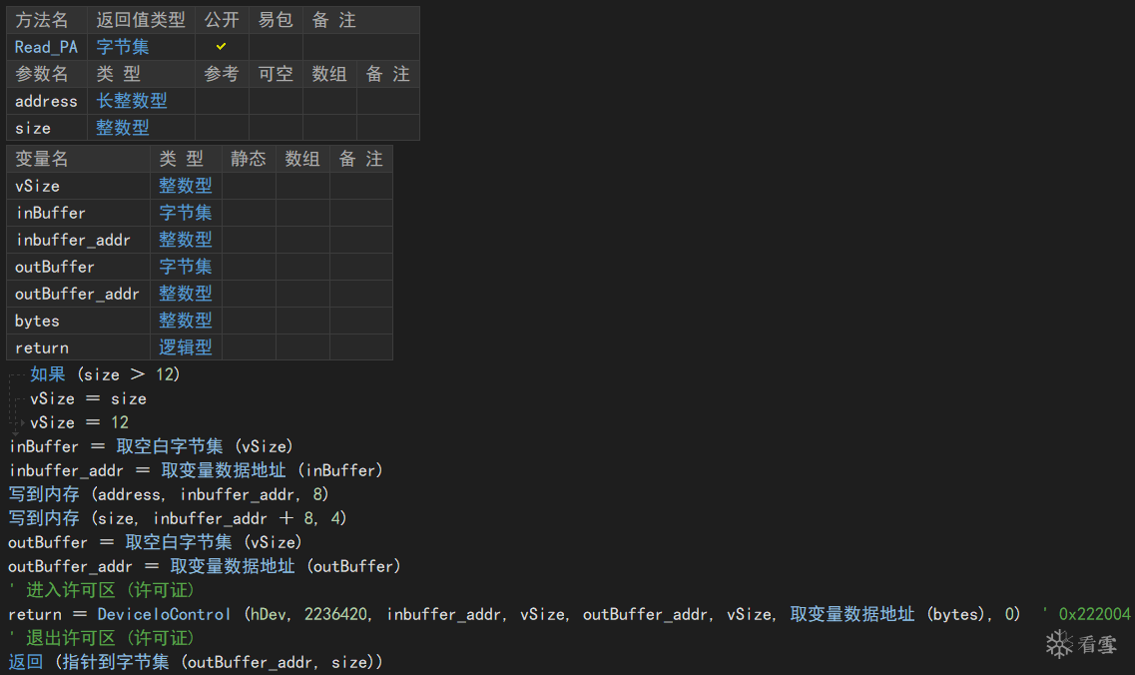Click the 变量名 column header
The width and height of the screenshot is (1135, 675).
[x=42, y=159]
